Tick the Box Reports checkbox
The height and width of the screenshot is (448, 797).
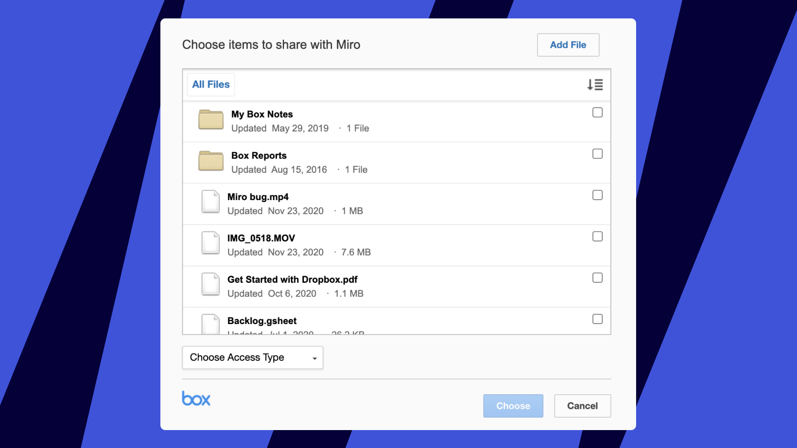point(597,154)
